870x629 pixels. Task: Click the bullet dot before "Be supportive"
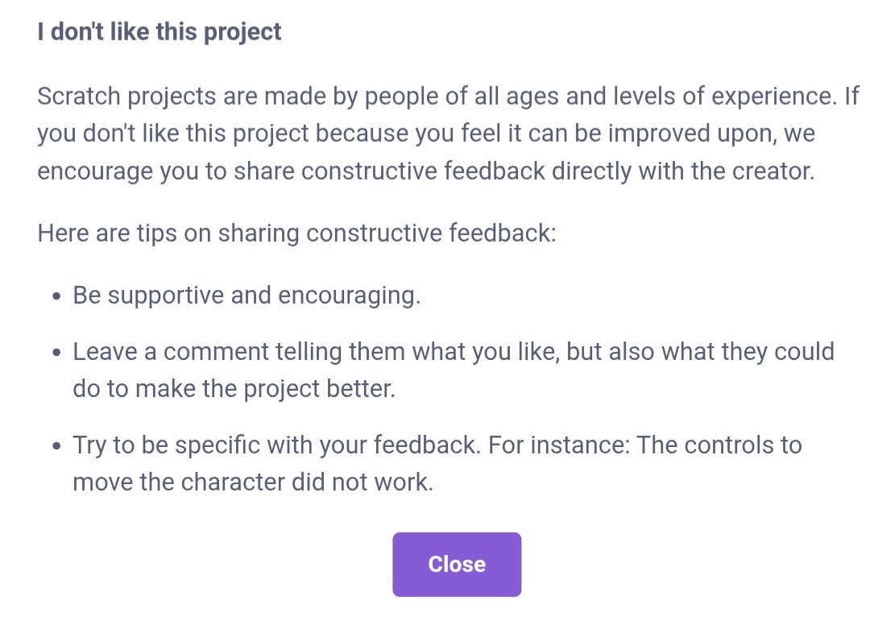56,297
